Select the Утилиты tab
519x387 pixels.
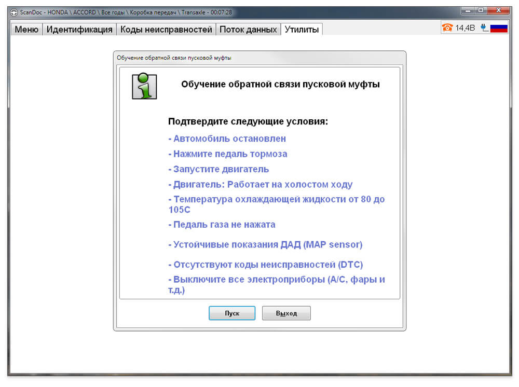point(302,30)
